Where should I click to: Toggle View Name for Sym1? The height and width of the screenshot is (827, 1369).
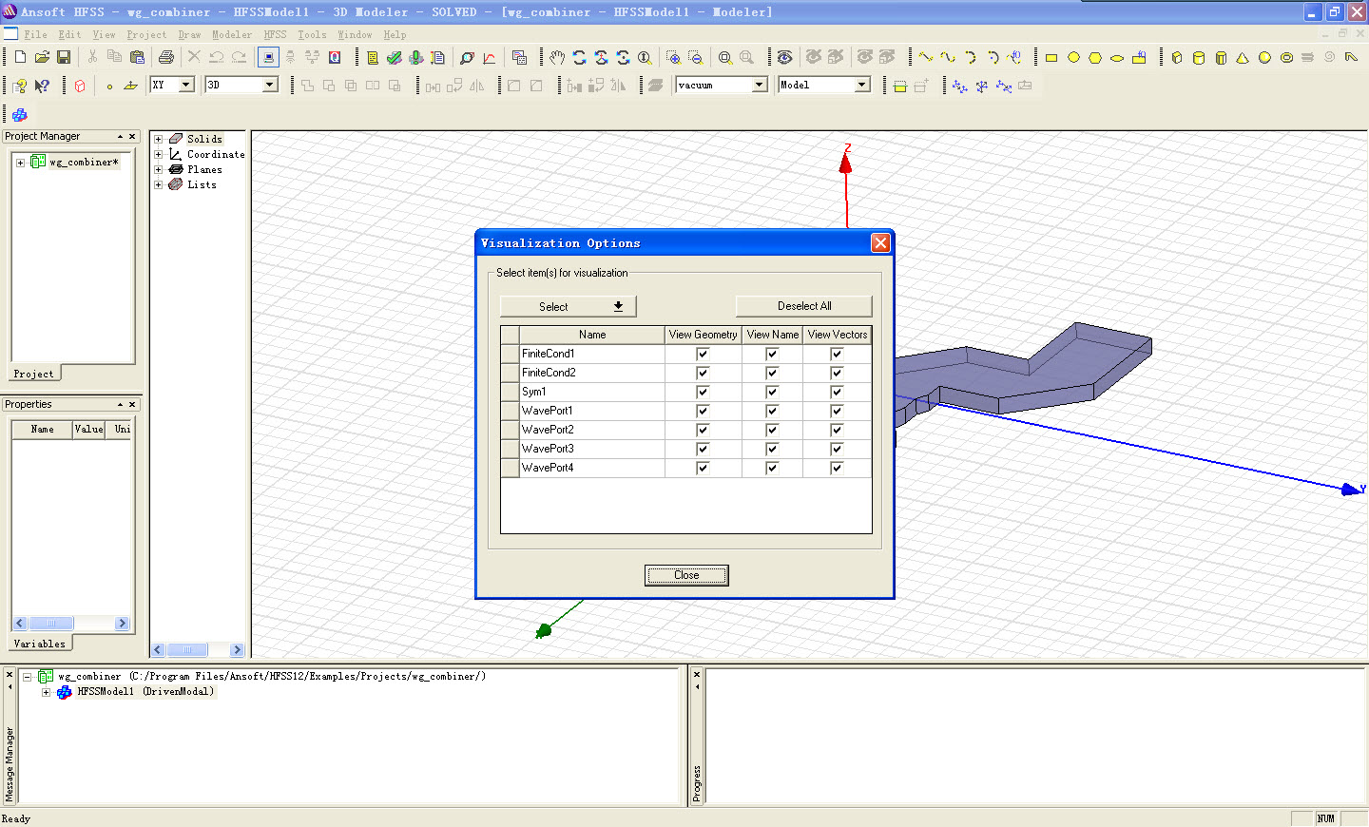click(x=772, y=392)
